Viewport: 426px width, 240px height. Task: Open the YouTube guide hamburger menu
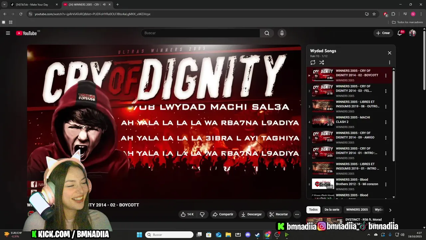pyautogui.click(x=8, y=33)
